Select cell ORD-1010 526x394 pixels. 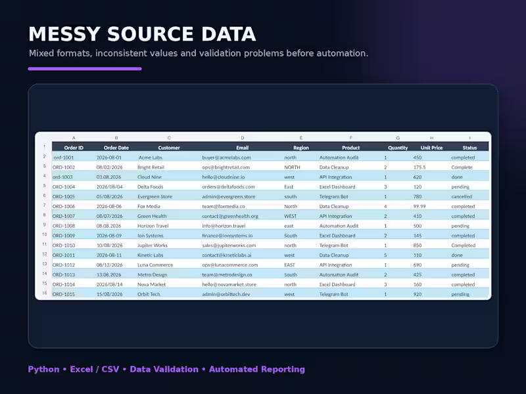[x=63, y=245]
